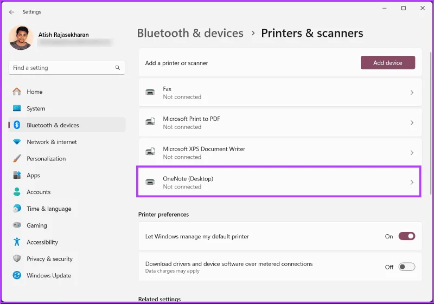
Task: Click the back arrow icon
Action: pyautogui.click(x=11, y=12)
